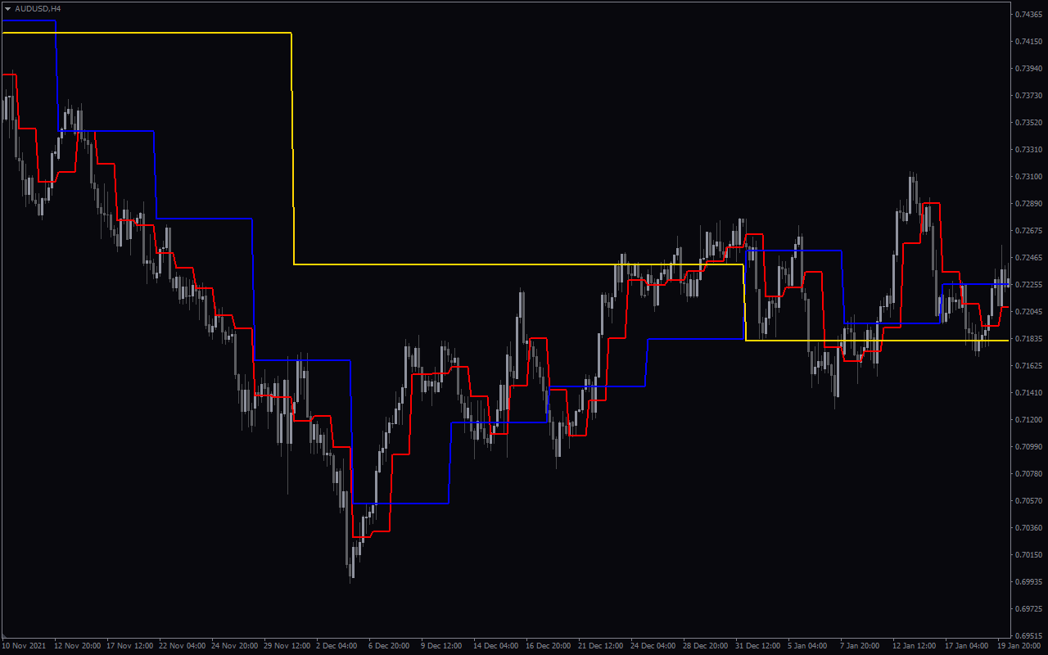Click the 17 Nov 12:00 time label
This screenshot has height=655, width=1048.
[x=129, y=646]
